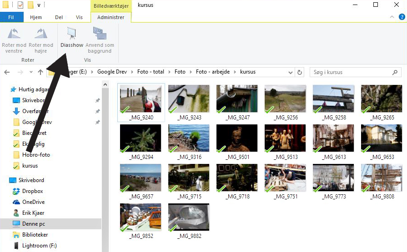Image resolution: width=407 pixels, height=252 pixels.
Task: Refresh the kursus folder view
Action: click(300, 72)
